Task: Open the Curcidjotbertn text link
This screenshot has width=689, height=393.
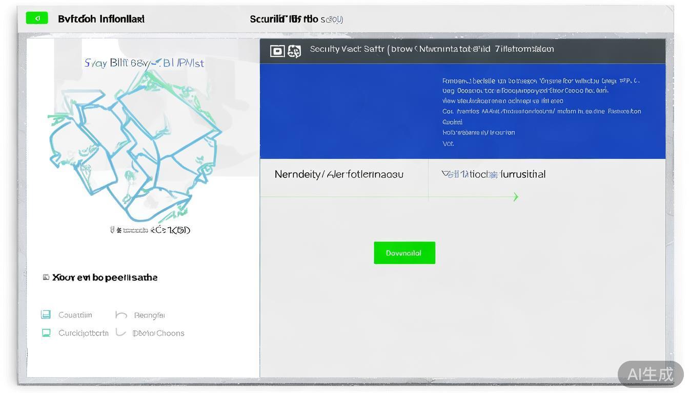Action: [84, 333]
